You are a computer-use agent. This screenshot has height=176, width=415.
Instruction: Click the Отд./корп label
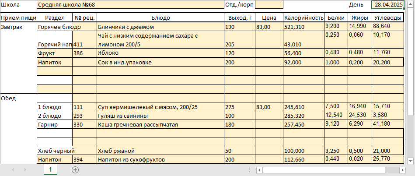(240, 4)
